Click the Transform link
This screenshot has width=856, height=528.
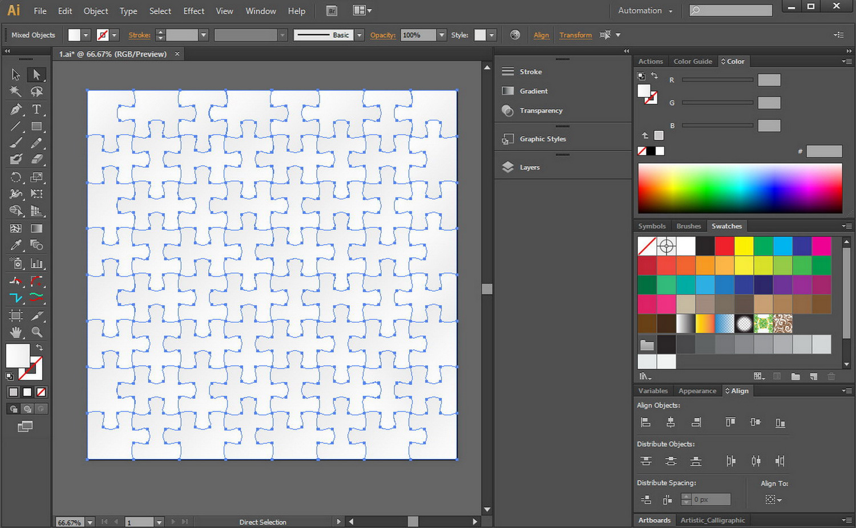[x=575, y=35]
